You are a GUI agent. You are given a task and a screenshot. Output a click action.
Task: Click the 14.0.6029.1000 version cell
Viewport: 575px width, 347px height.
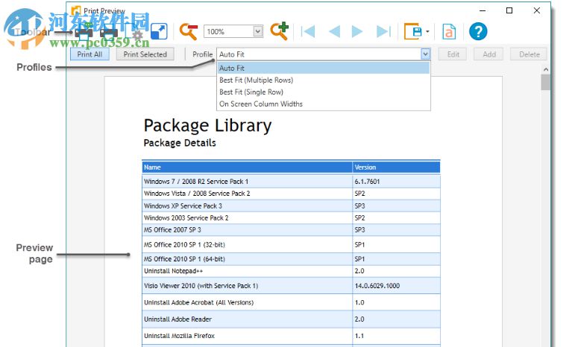tap(396, 285)
